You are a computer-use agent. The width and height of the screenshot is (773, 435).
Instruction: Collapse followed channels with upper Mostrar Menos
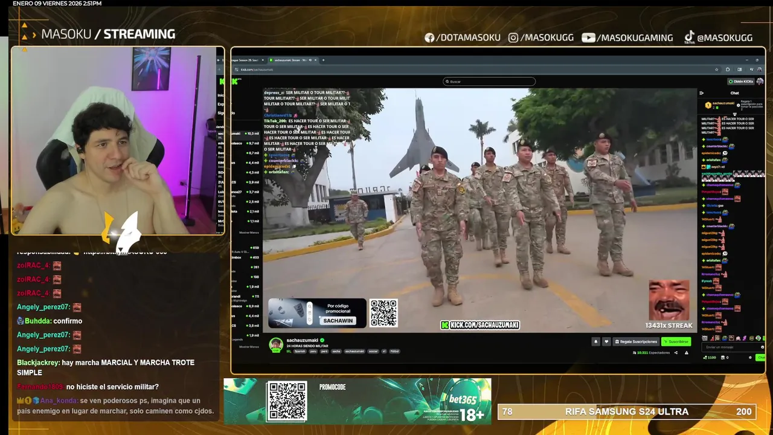249,232
